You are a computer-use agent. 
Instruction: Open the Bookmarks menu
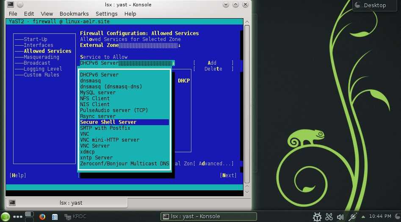coord(74,14)
